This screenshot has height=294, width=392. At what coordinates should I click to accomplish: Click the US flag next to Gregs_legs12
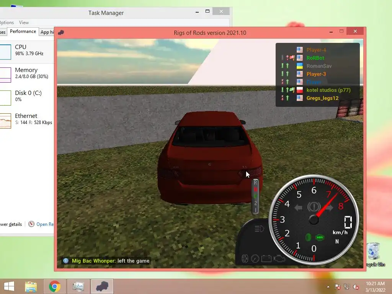pos(299,98)
